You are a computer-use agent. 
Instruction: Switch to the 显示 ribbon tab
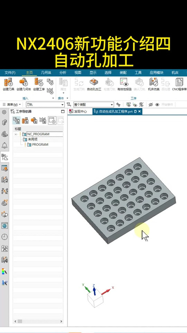point(93,73)
